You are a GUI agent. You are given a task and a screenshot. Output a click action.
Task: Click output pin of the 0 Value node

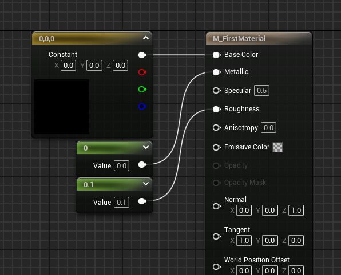click(142, 165)
